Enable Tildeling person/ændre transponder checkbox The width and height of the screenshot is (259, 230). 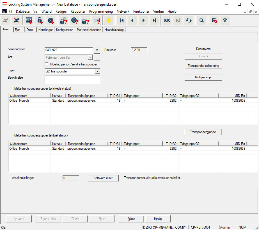[47, 64]
